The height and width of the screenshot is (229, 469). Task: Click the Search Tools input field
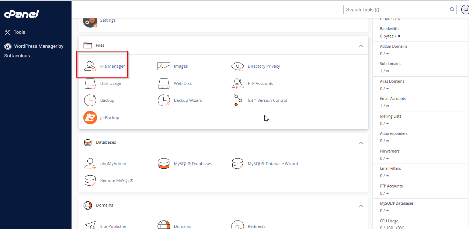[397, 10]
